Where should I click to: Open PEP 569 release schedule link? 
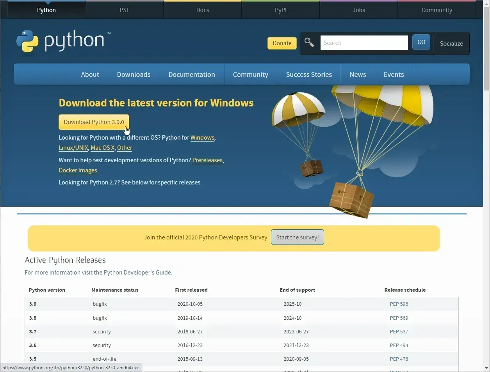point(399,318)
